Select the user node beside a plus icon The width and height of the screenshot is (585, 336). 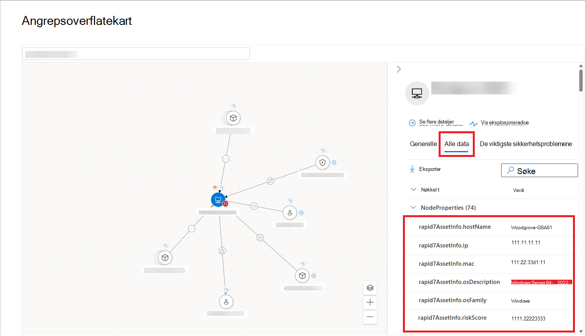[290, 213]
